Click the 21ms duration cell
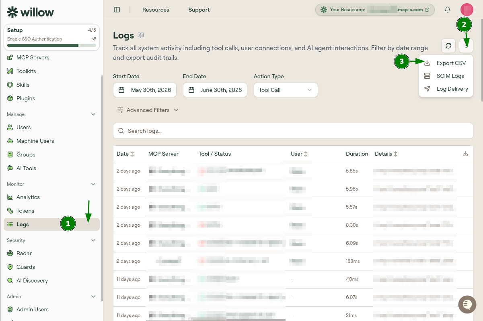This screenshot has height=321, width=483. pos(351,315)
